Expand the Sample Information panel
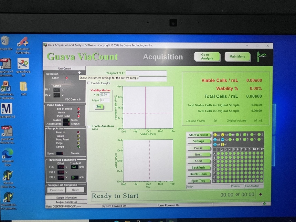Viewport: 296px width, 222px height. tap(66, 198)
